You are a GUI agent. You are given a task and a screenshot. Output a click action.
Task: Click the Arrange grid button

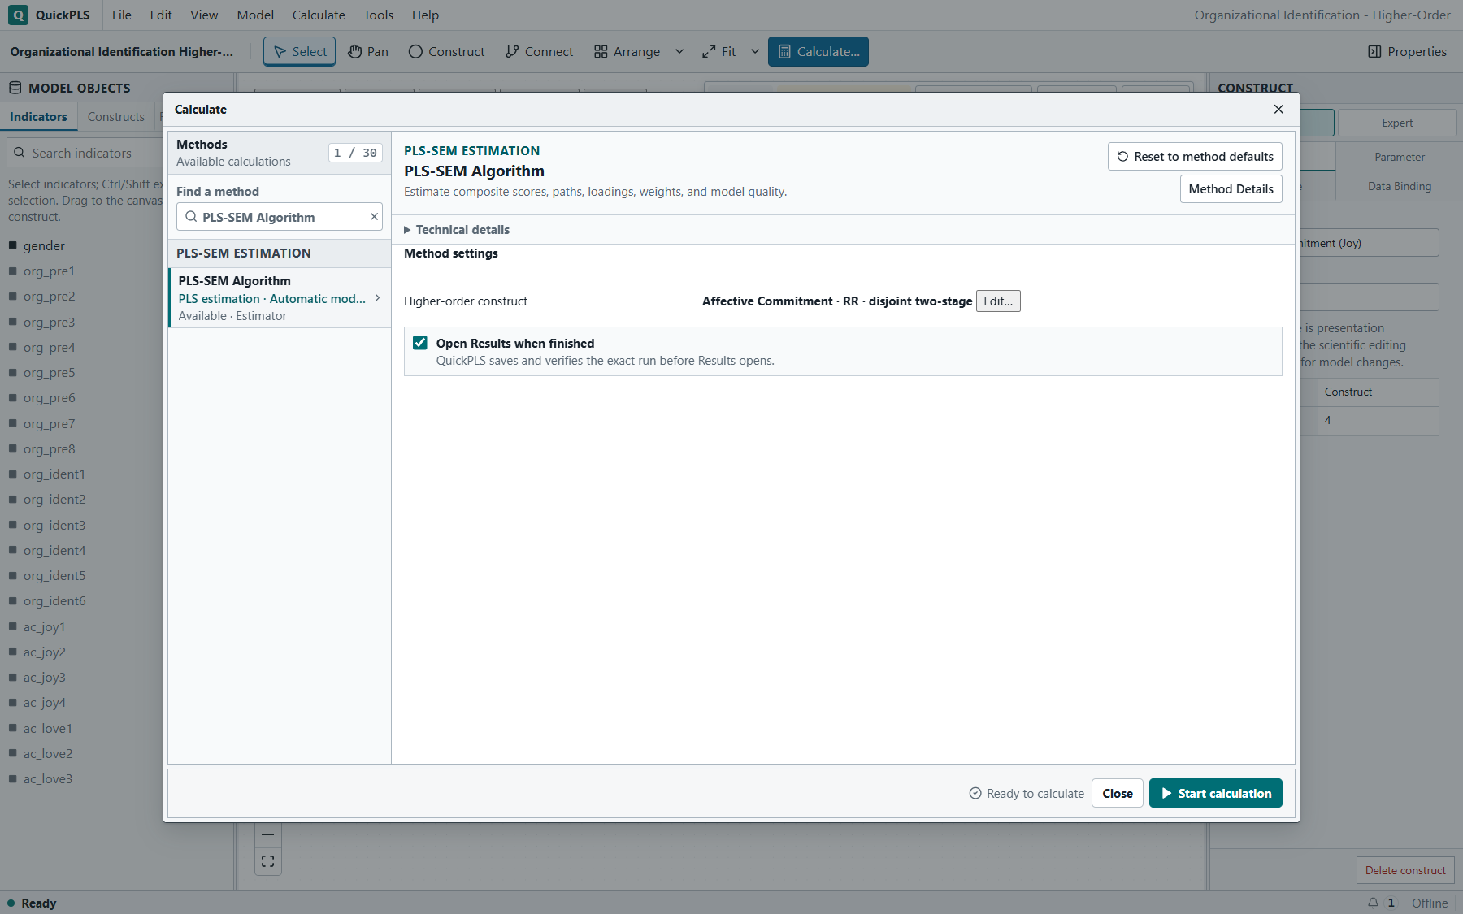coord(627,51)
